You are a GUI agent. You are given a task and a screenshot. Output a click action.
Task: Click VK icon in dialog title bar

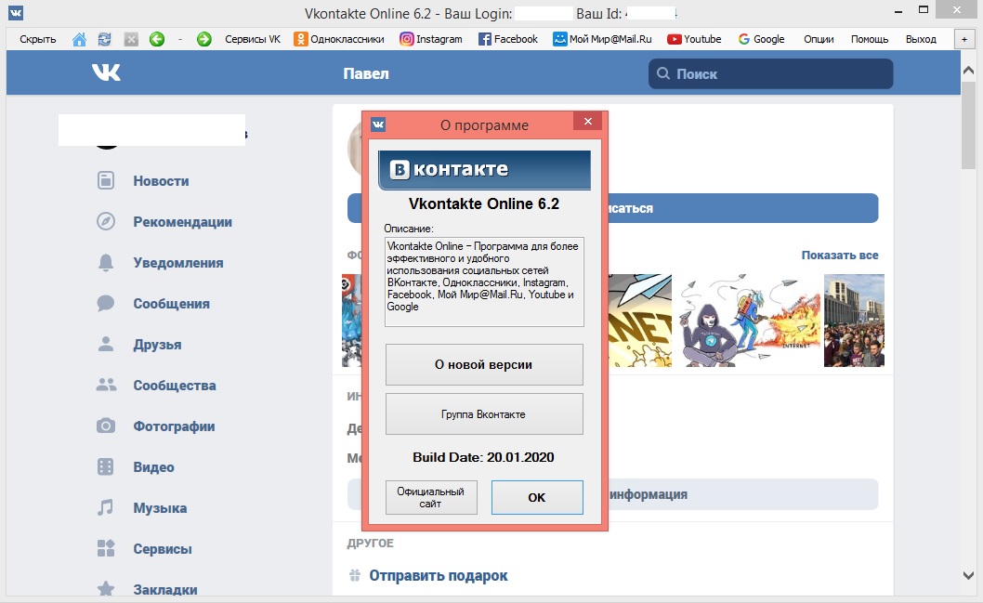coord(378,125)
